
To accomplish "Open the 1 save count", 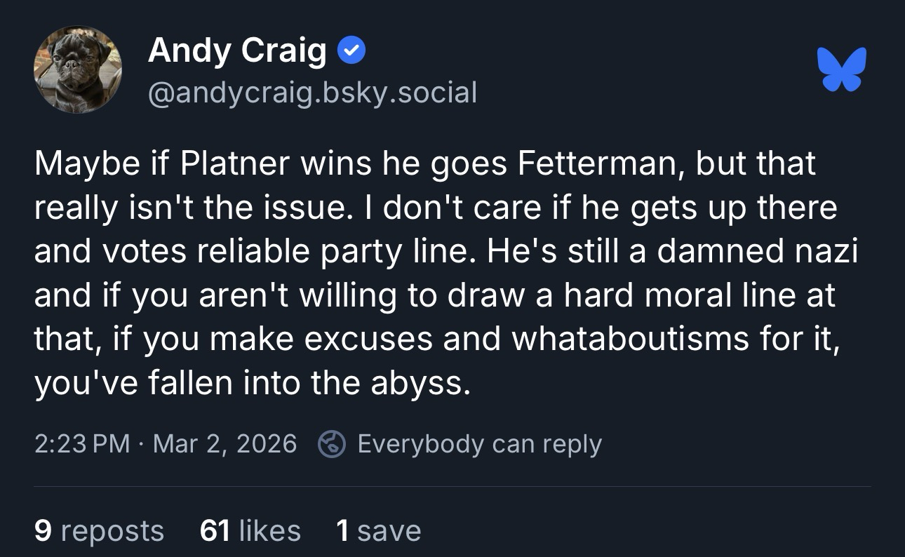I will 378,530.
